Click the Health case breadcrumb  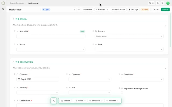point(33,3)
